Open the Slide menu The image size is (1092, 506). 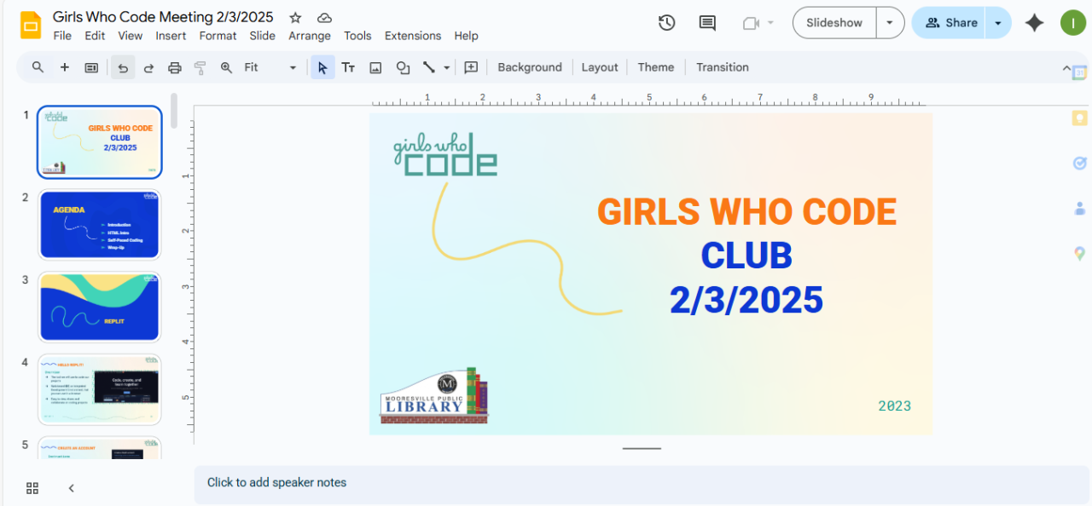point(263,36)
